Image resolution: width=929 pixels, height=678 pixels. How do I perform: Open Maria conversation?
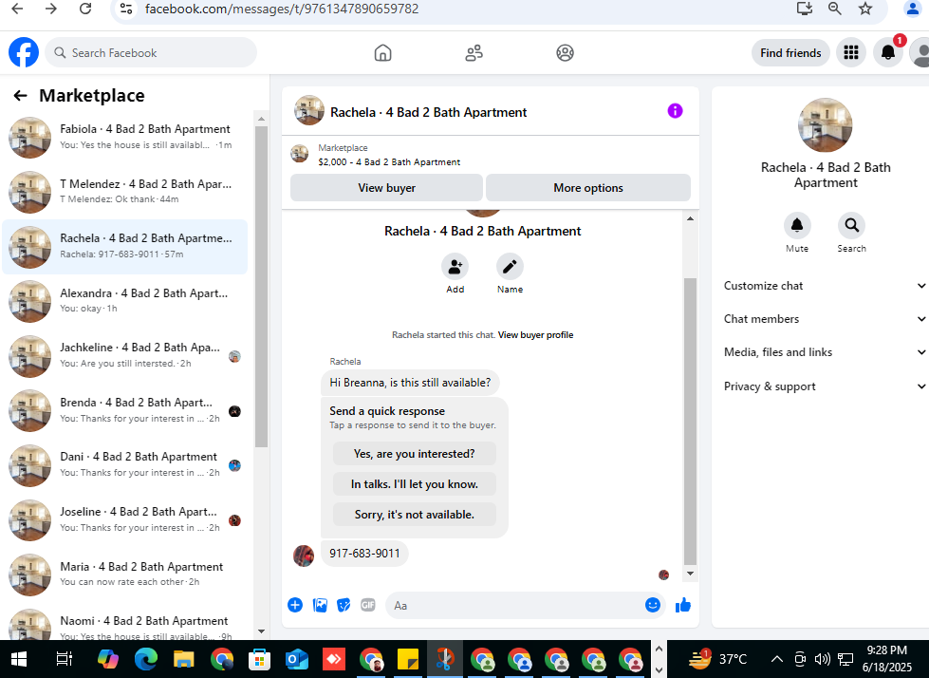point(125,574)
